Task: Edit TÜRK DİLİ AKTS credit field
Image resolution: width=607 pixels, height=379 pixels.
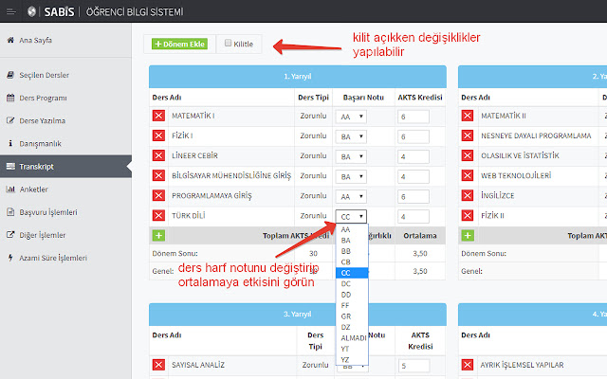Action: pyautogui.click(x=414, y=217)
